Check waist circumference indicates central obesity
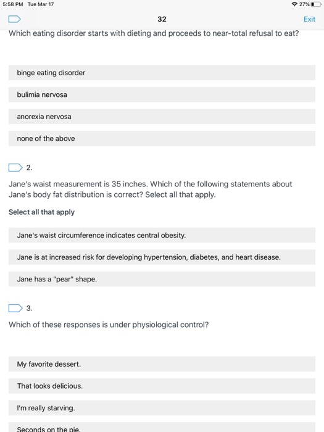The image size is (324, 432). pos(162,235)
